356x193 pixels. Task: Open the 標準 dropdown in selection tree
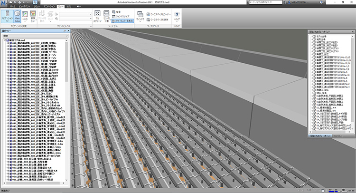(x=35, y=36)
